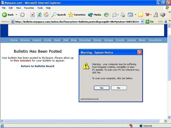
Task: Click the IE page icon in status bar
Action: coord(2,126)
